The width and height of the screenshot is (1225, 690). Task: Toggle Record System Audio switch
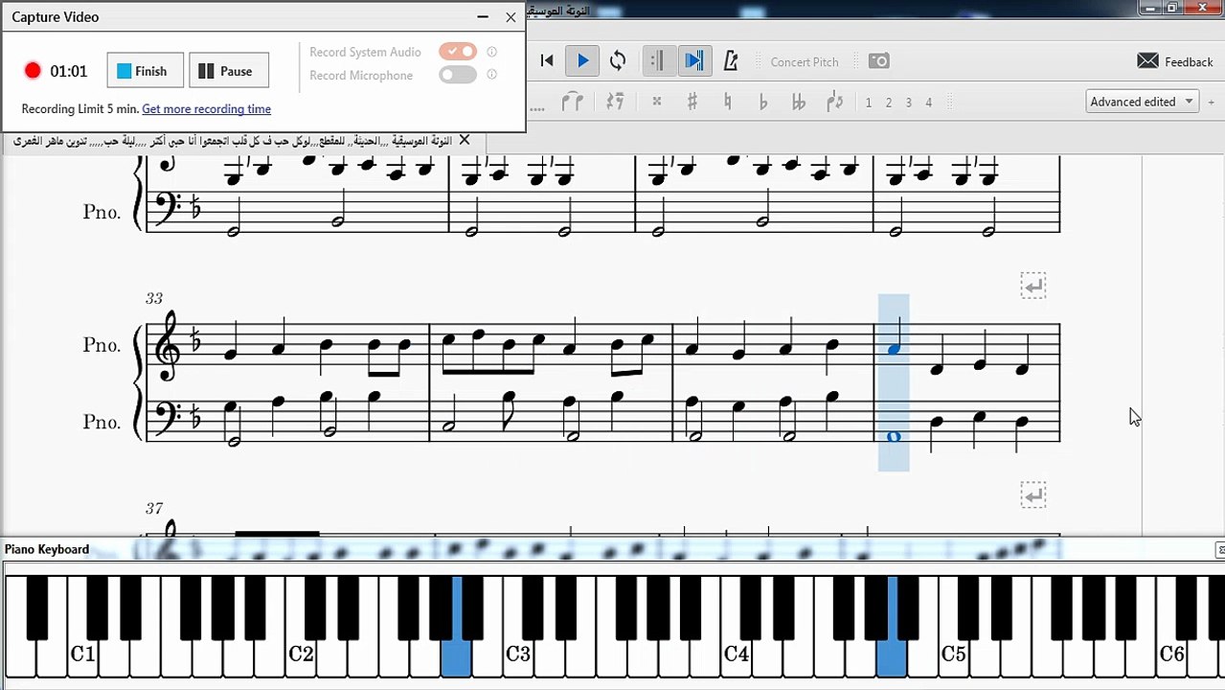click(458, 52)
